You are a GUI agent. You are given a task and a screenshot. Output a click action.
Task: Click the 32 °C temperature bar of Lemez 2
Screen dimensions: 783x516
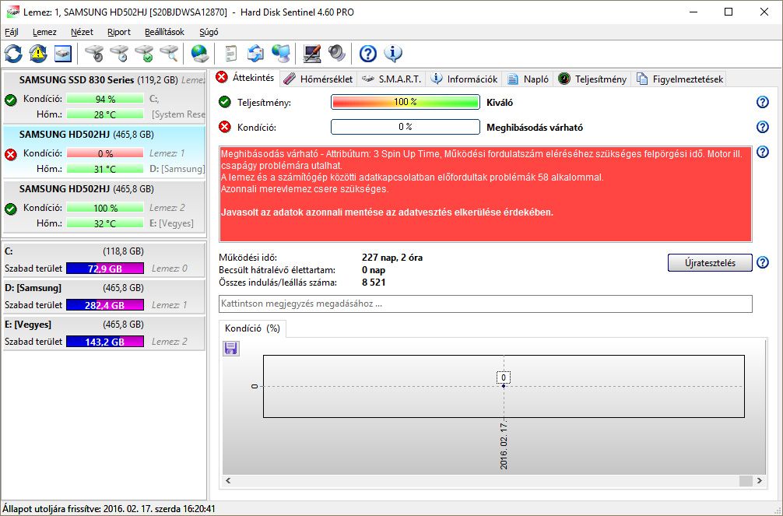[x=105, y=224]
